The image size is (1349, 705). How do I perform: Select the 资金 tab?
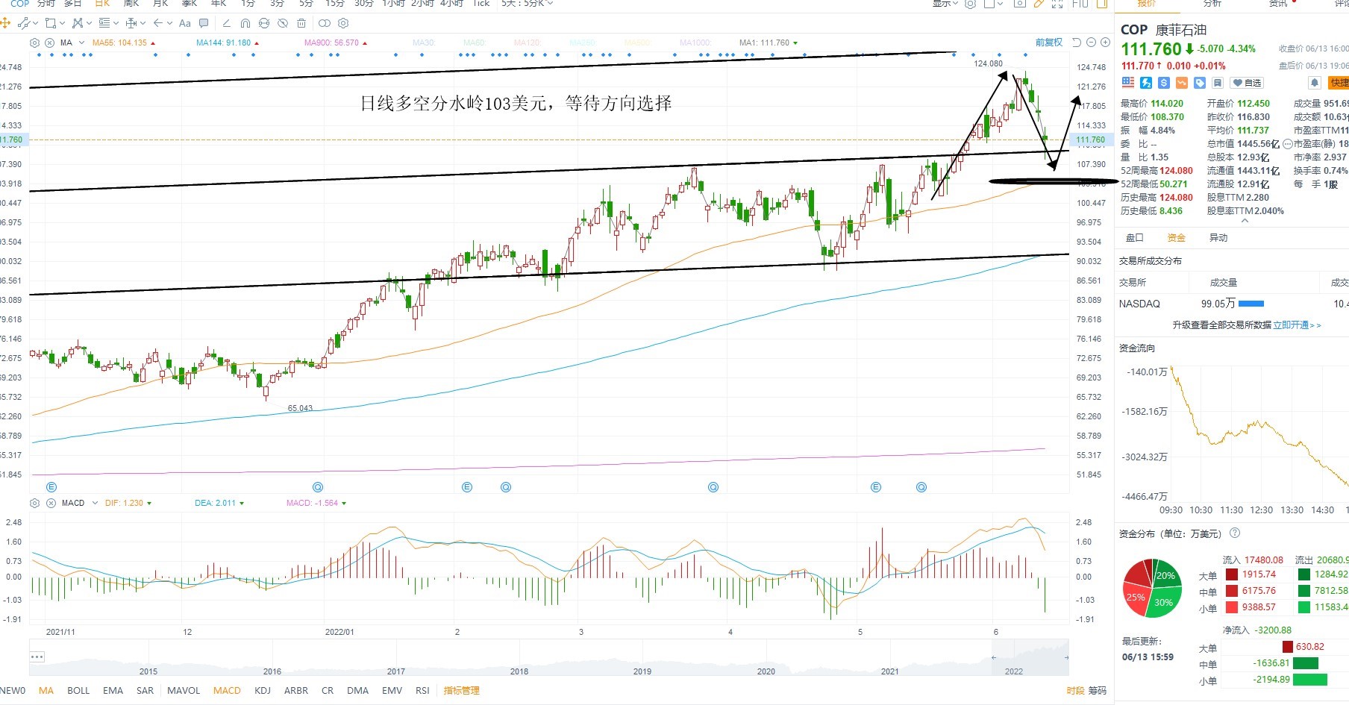[x=1176, y=237]
